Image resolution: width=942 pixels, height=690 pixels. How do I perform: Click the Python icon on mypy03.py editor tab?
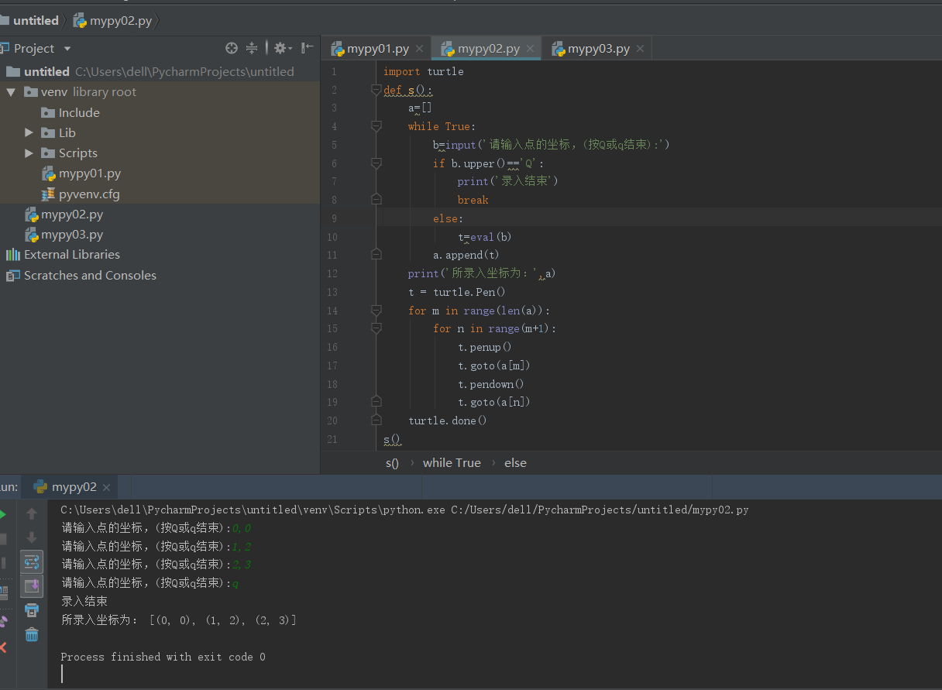[558, 49]
